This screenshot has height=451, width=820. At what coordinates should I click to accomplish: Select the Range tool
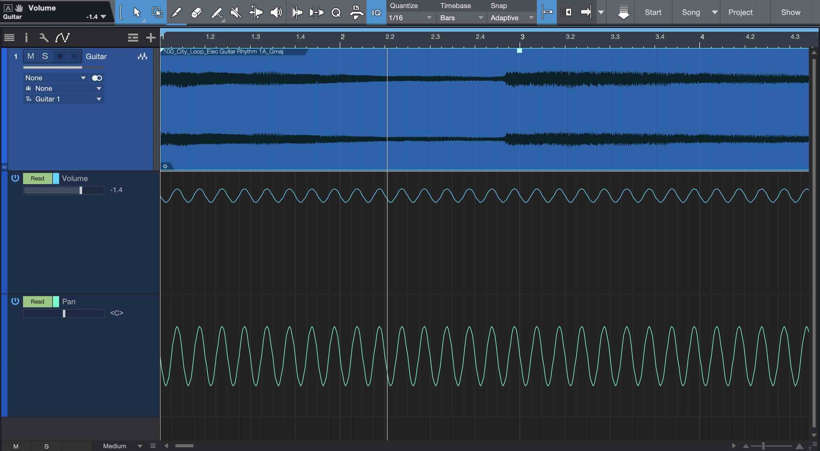(157, 12)
